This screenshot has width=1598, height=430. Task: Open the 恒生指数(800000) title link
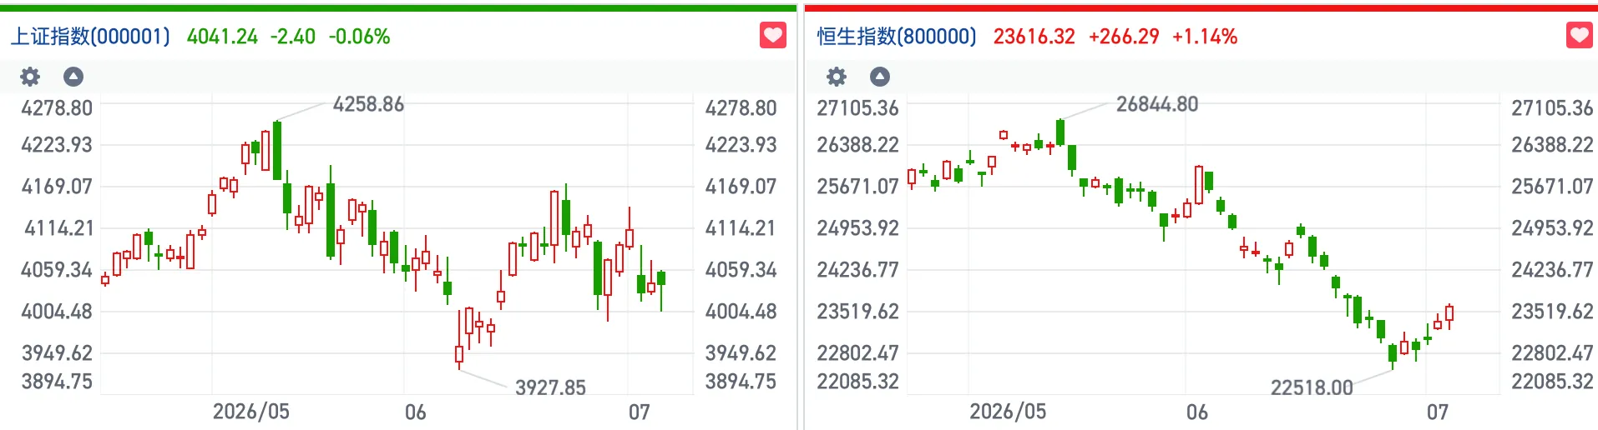click(x=897, y=37)
